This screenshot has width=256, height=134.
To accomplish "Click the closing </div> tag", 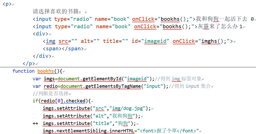I will tap(42, 56).
